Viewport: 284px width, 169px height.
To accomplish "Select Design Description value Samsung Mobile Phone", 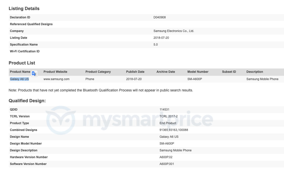I will click(x=176, y=150).
